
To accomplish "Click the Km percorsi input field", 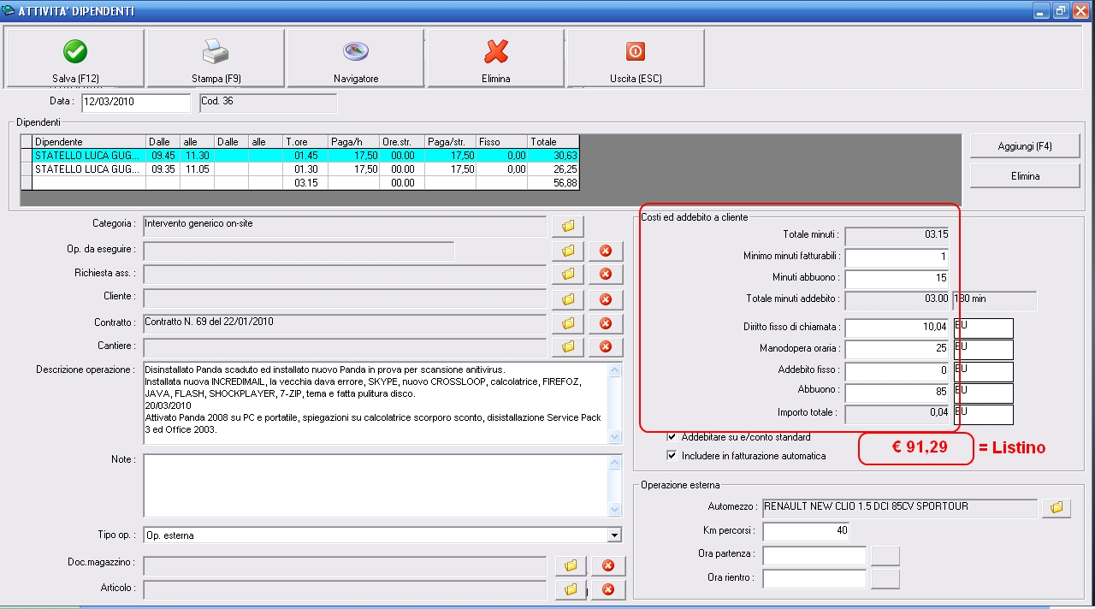I will (x=806, y=531).
